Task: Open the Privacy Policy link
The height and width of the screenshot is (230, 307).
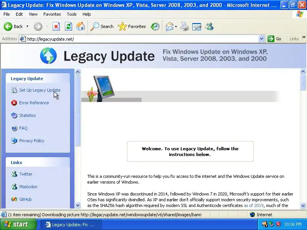Action: [31, 141]
